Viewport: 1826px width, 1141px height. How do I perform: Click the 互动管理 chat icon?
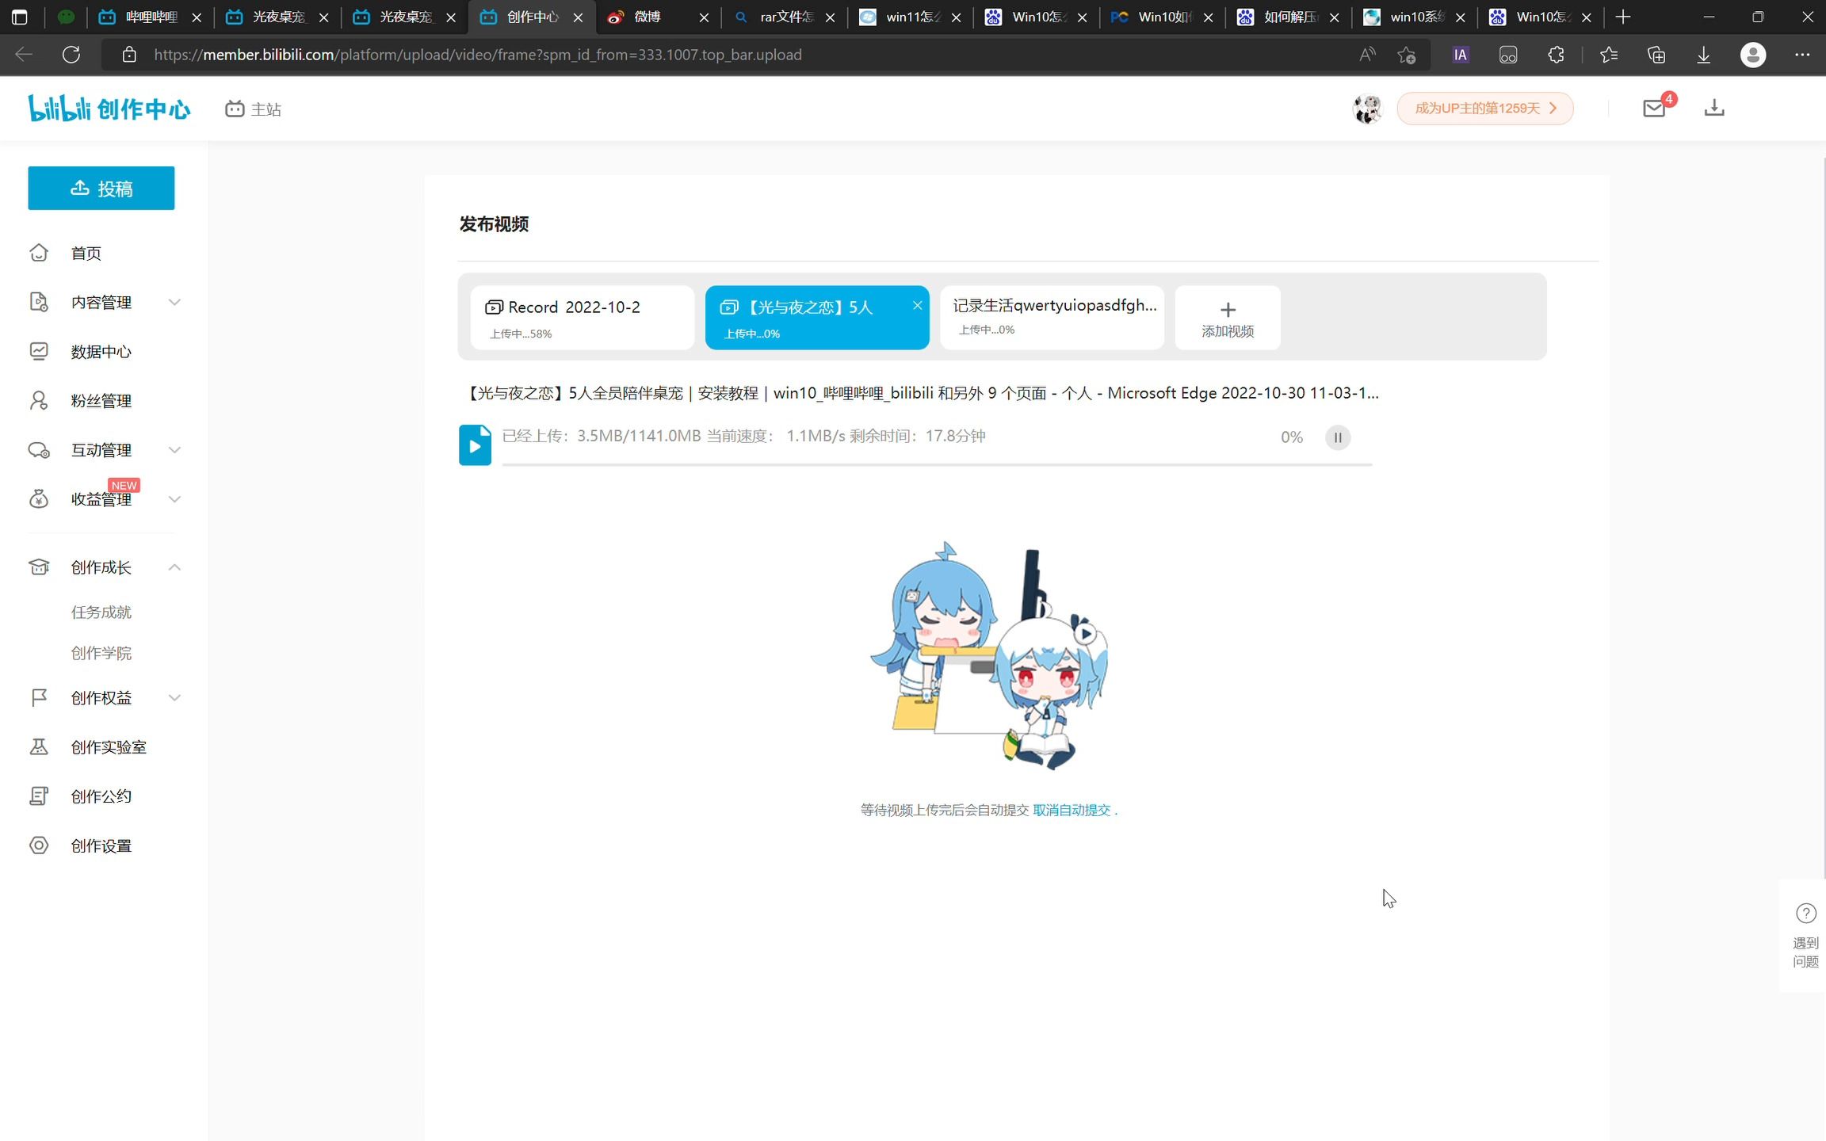[x=39, y=450]
